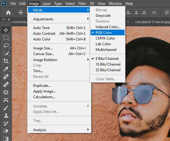
Task: Expand the Image Rotation submenu
Action: click(59, 60)
